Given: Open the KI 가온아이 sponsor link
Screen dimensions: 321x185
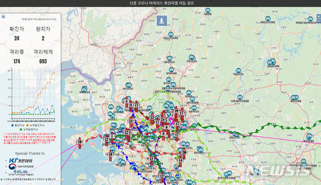Looking at the screenshot, I should point(21,160).
